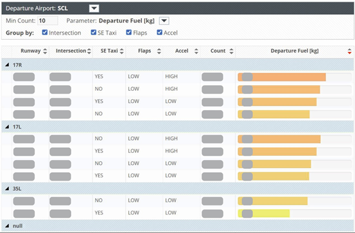Click the Min Count input field
355x233 pixels.
48,20
